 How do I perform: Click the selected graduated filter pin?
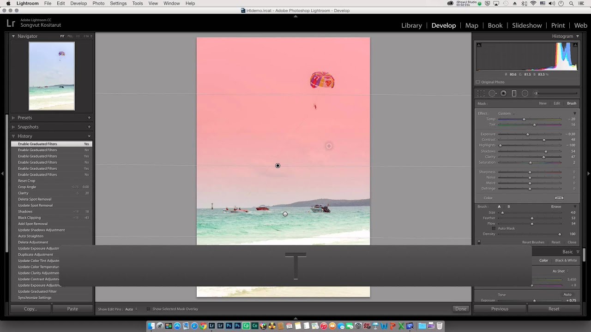pos(277,166)
